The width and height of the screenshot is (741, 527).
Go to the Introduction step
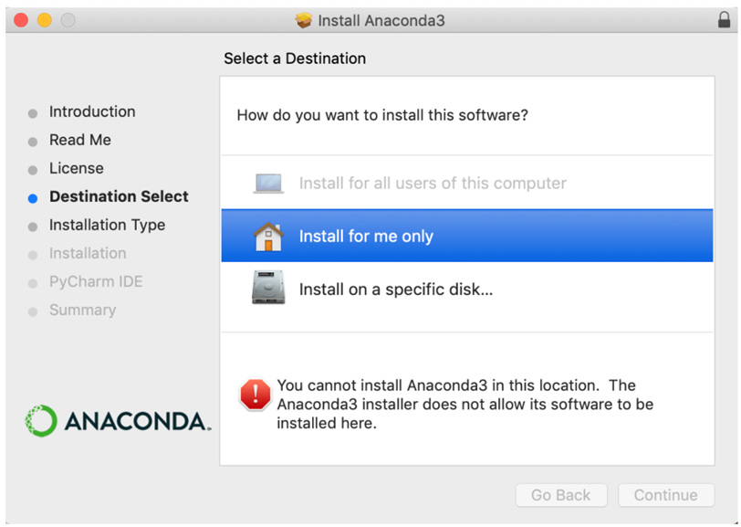(x=92, y=111)
